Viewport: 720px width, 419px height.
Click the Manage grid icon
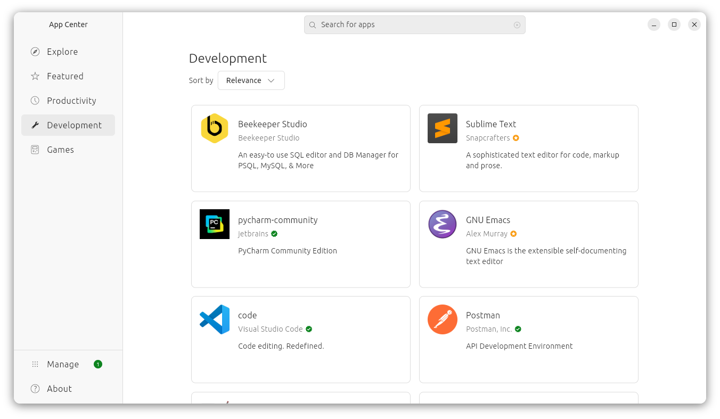pyautogui.click(x=35, y=364)
